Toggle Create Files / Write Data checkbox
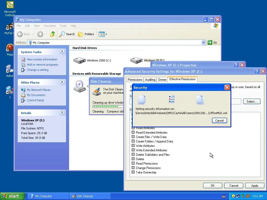This screenshot has height=200, width=267. coord(133,136)
